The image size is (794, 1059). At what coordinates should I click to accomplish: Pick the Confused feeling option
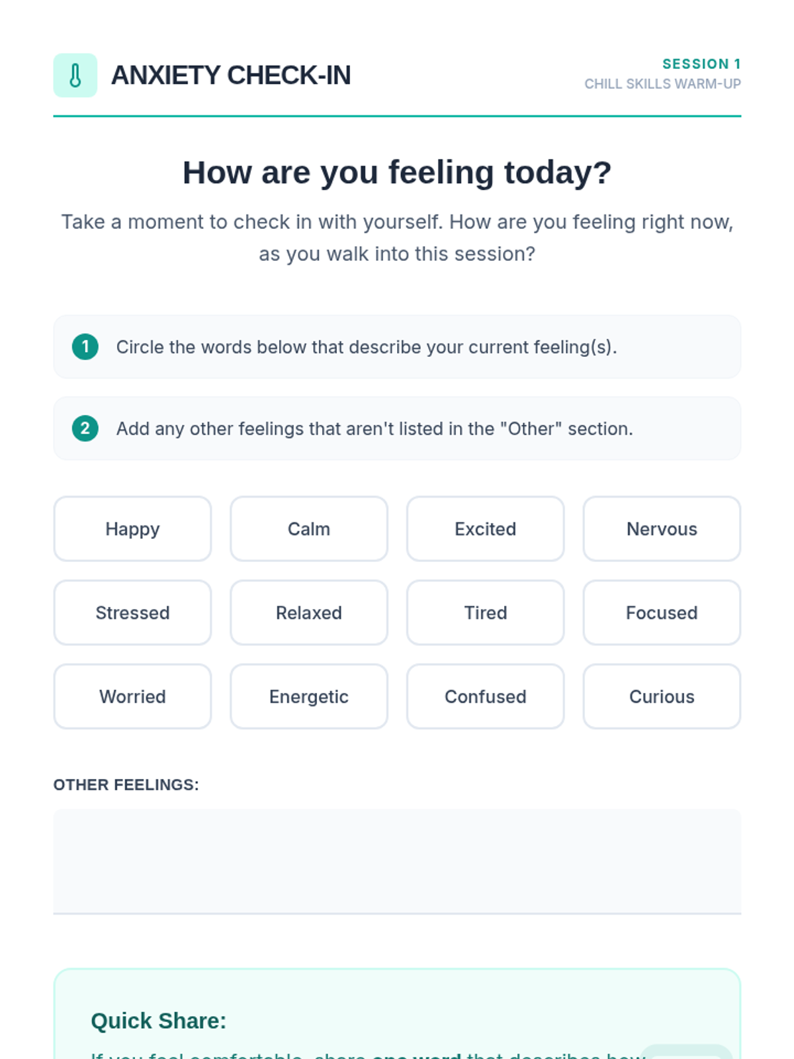485,696
